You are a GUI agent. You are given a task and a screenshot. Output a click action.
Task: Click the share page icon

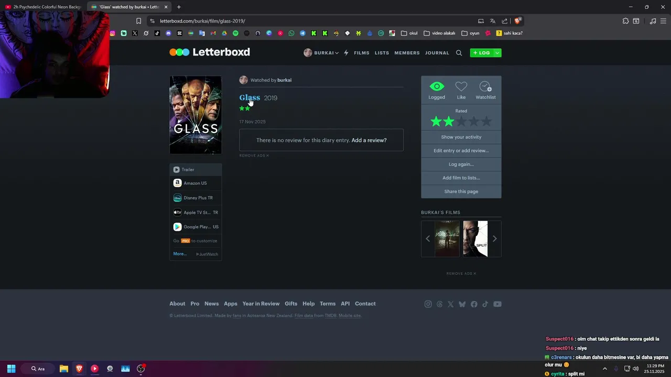point(504,21)
